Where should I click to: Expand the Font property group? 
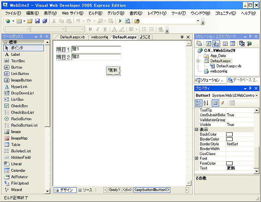pos(197,158)
